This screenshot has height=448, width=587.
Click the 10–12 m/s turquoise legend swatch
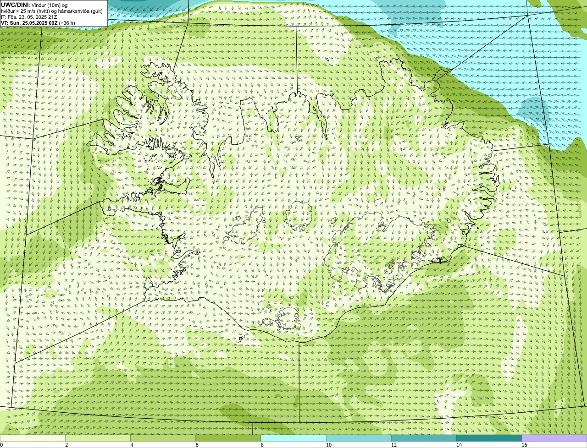pyautogui.click(x=359, y=438)
